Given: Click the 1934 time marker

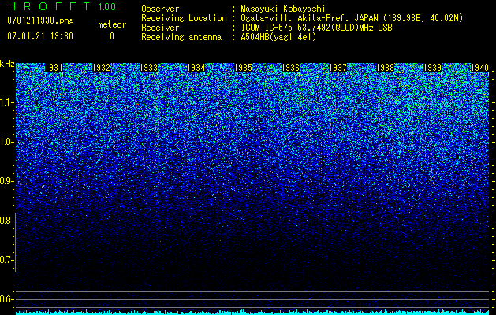Looking at the screenshot, I should [196, 68].
